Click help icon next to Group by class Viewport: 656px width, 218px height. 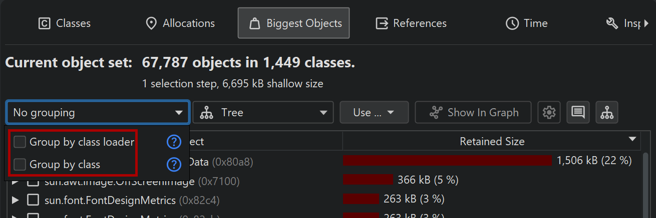[x=173, y=164]
